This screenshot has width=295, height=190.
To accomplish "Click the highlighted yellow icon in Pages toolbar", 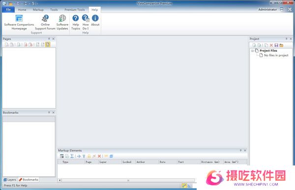I will 48,45.
